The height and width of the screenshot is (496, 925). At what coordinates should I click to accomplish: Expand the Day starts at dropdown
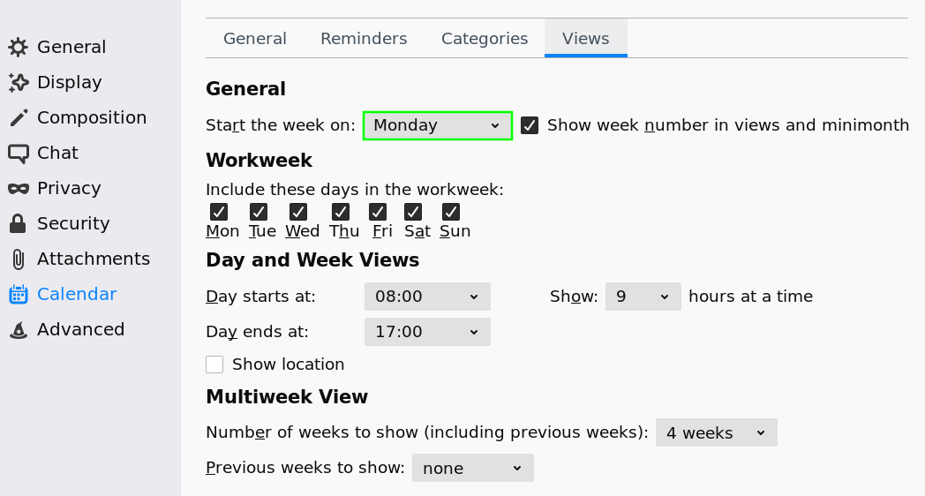pos(427,297)
